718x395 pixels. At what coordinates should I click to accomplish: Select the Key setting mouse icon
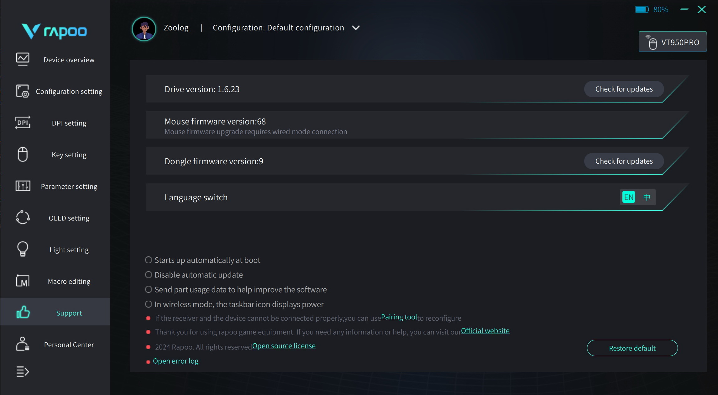click(x=23, y=154)
